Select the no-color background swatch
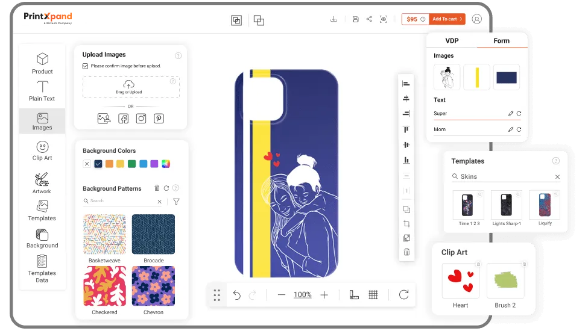The width and height of the screenshot is (588, 331). tap(87, 164)
